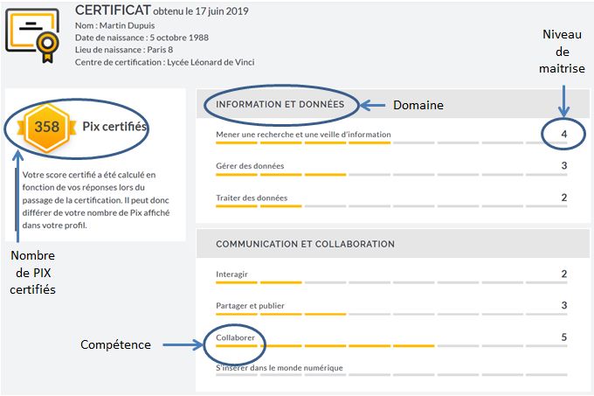Image resolution: width=594 pixels, height=396 pixels.
Task: Click the progress bar under 'Interagir'
Action: pos(391,282)
